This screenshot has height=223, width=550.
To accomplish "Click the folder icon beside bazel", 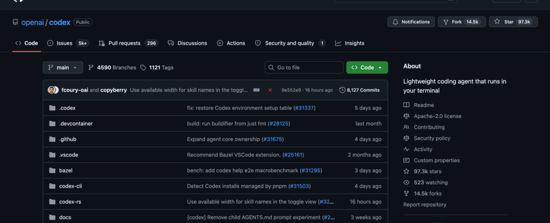I will [x=52, y=170].
